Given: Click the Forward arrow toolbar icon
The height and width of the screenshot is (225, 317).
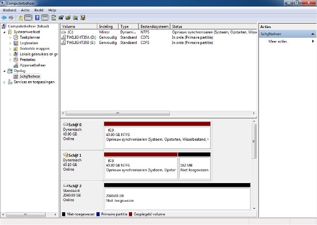Looking at the screenshot, I should tap(11, 18).
